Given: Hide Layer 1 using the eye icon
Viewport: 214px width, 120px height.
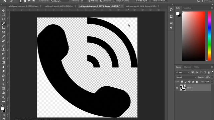Looking at the screenshot, I should (x=177, y=88).
